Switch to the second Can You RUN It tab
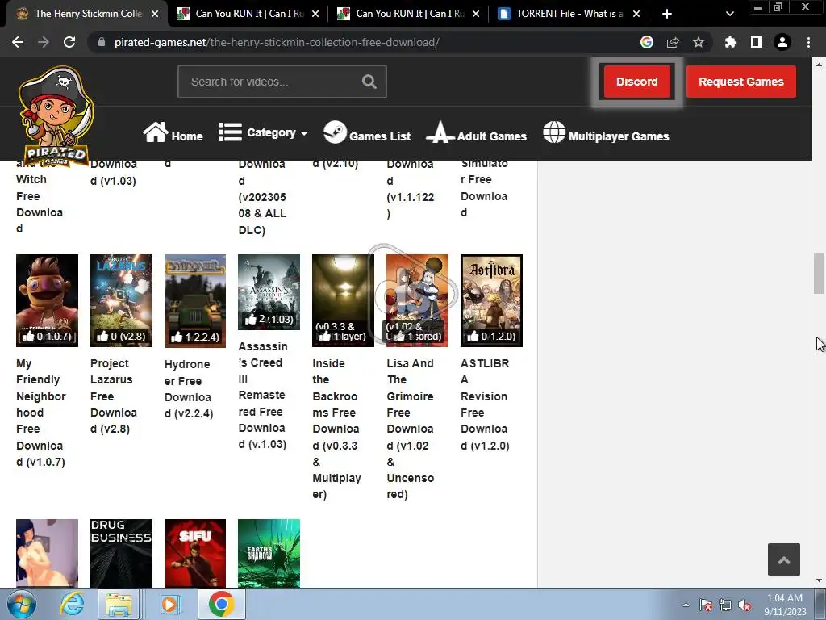Image resolution: width=826 pixels, height=620 pixels. coord(408,14)
